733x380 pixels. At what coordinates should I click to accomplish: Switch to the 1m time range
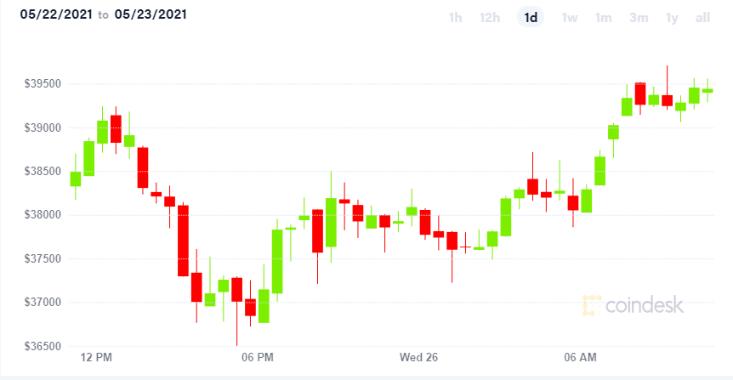click(603, 18)
